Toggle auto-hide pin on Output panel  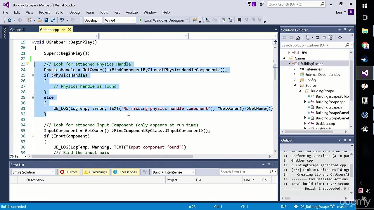click(345, 140)
